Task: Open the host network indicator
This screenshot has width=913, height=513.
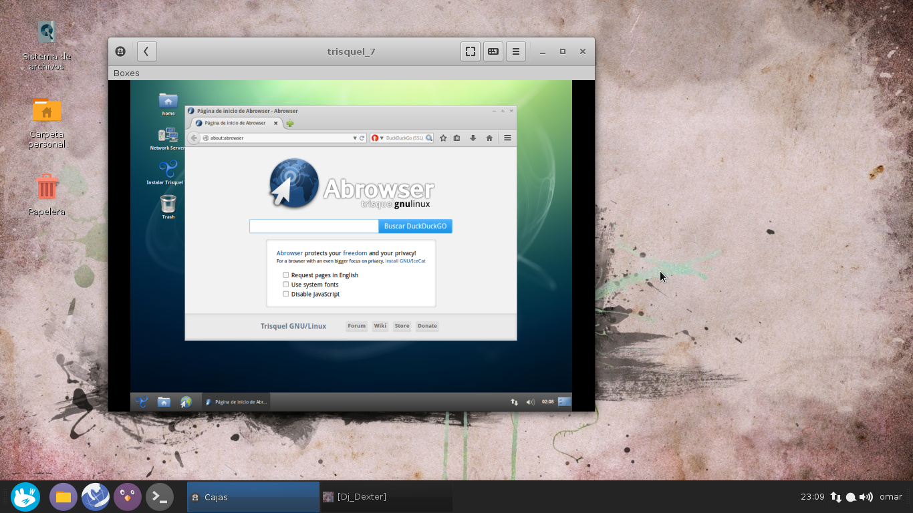Action: pyautogui.click(x=836, y=497)
